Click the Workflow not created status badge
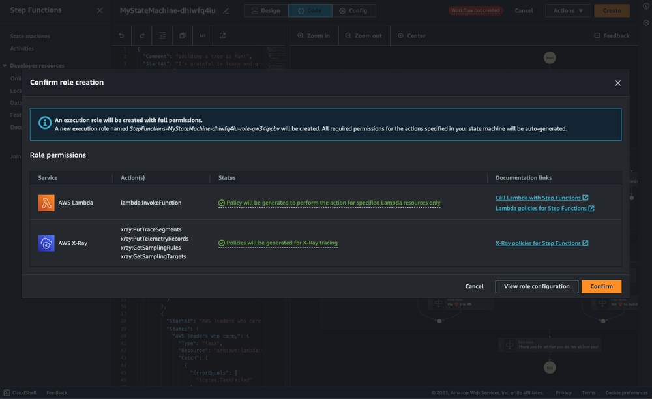The image size is (652, 399). [x=475, y=11]
